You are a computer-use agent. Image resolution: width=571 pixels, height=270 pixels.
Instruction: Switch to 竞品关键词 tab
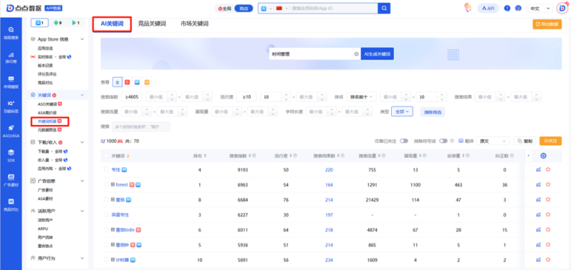click(x=152, y=23)
